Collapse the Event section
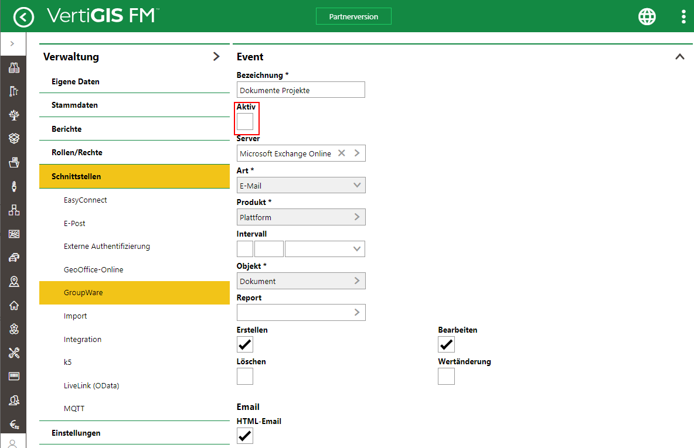The image size is (694, 448). click(x=679, y=57)
